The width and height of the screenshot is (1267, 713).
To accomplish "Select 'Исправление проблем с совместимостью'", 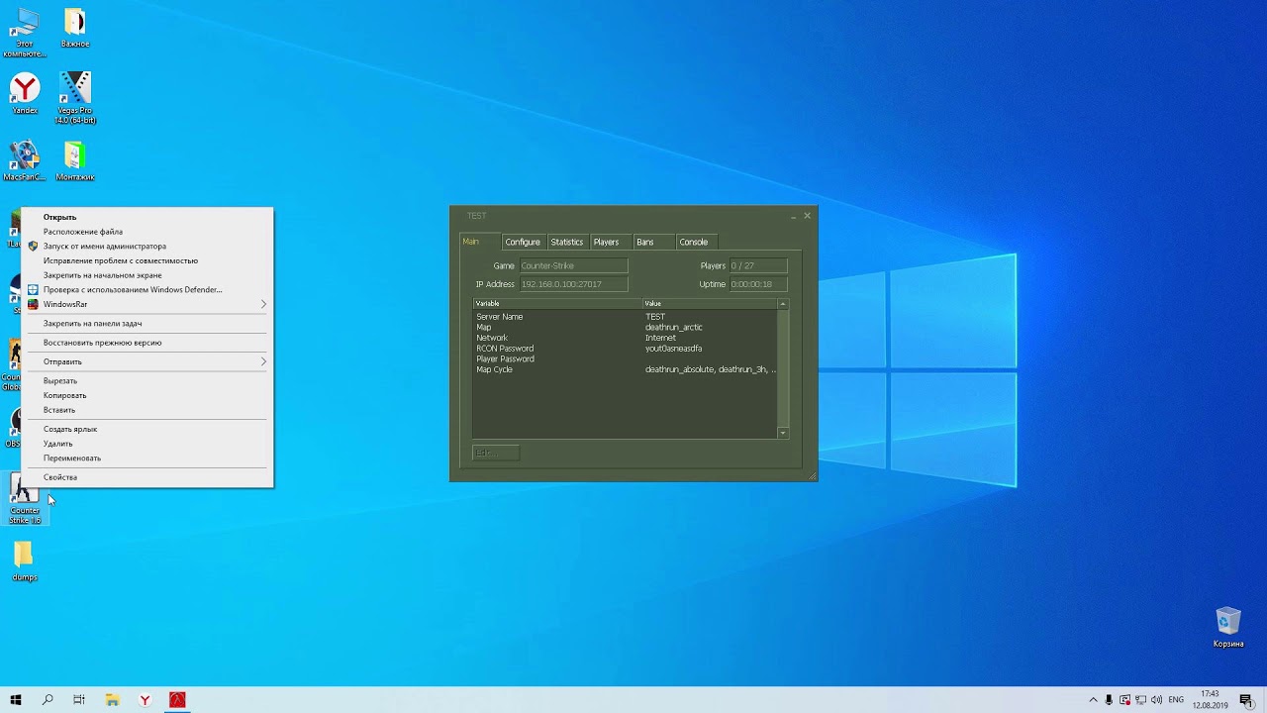I will (x=146, y=260).
